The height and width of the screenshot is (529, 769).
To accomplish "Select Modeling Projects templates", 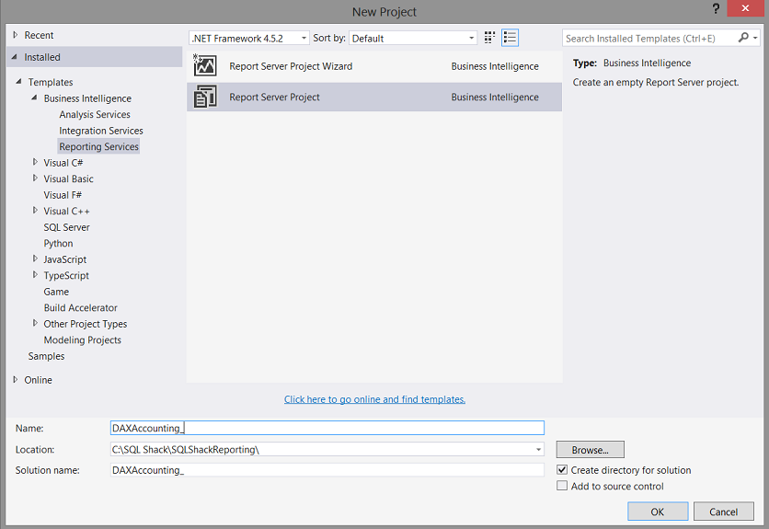I will [x=83, y=340].
